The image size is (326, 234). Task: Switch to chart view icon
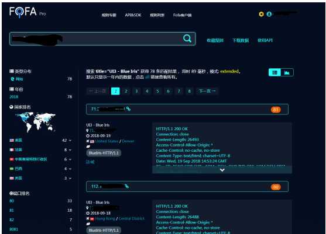pos(287,72)
